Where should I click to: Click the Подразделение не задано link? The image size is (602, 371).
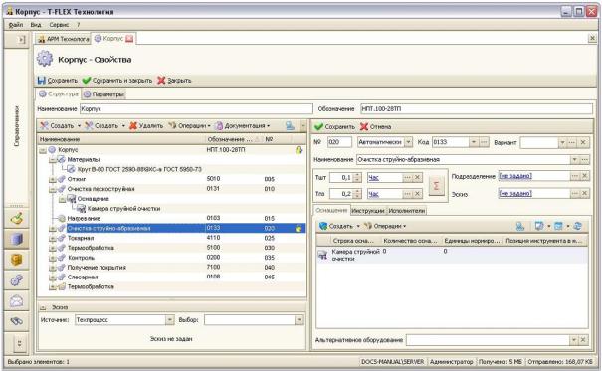click(x=515, y=176)
